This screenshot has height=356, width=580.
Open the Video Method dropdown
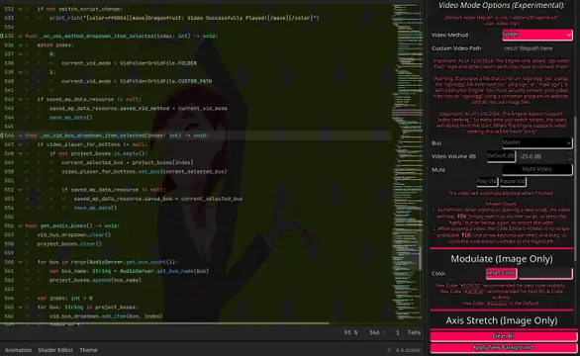tap(537, 35)
